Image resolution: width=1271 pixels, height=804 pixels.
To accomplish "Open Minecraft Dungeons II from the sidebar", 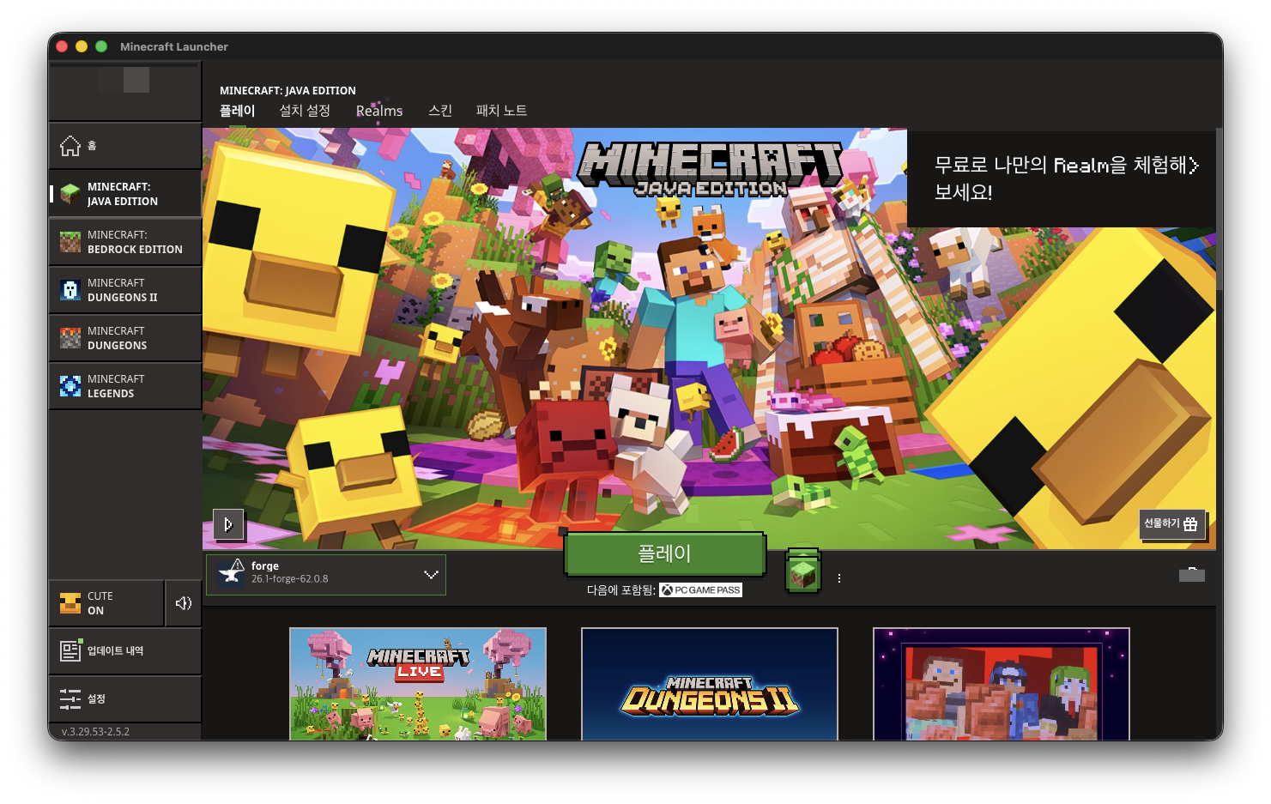I will click(x=125, y=290).
